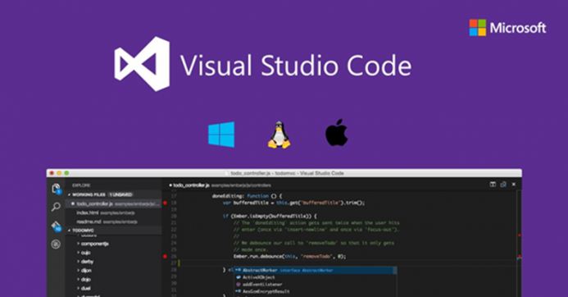568x297 pixels.
Task: Expand the duel folder
Action: pos(84,288)
